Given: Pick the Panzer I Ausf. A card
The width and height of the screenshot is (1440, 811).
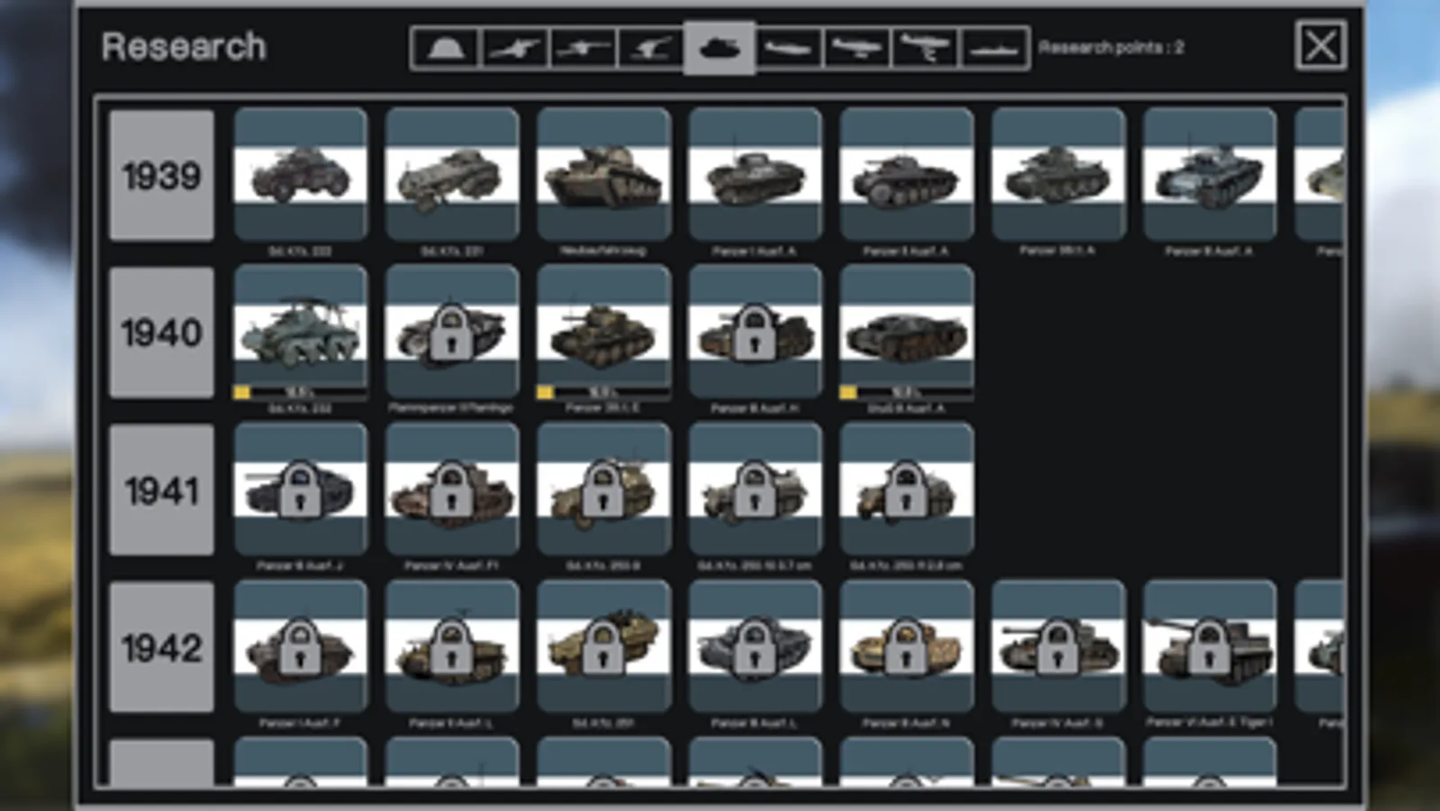Looking at the screenshot, I should pos(755,175).
